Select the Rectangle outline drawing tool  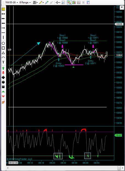pos(3,48)
